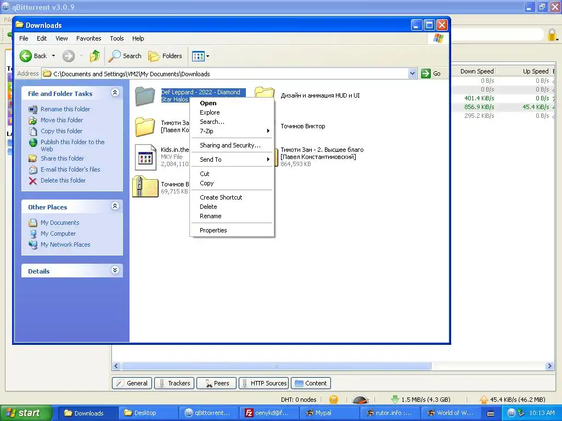Click the qBittorrent padlock icon
562x421 pixels.
coord(552,35)
